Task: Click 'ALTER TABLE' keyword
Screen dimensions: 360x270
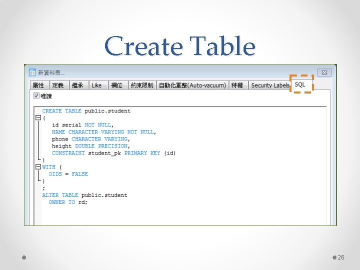Action: (x=60, y=195)
